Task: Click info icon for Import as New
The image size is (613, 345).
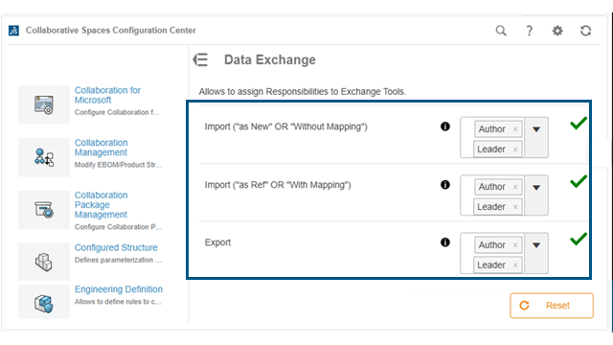Action: click(x=444, y=126)
